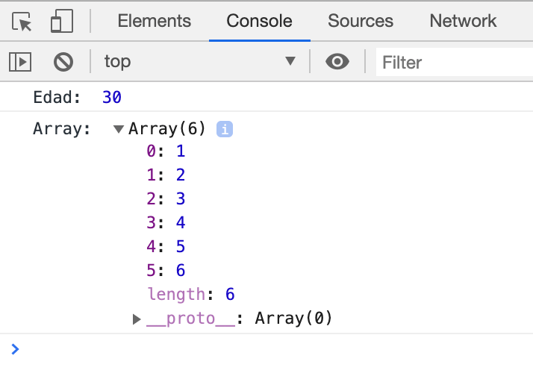Go to the Network tab

(x=463, y=21)
